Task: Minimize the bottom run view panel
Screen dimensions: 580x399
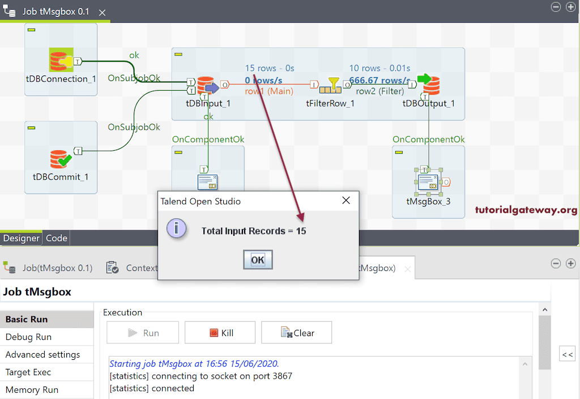Action: click(556, 263)
